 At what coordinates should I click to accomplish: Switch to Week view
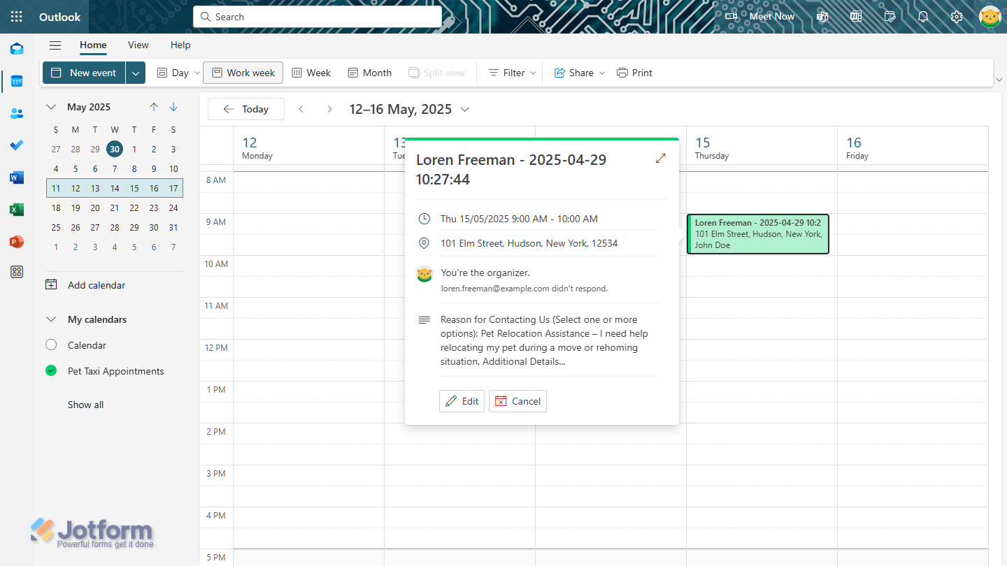[x=311, y=73]
